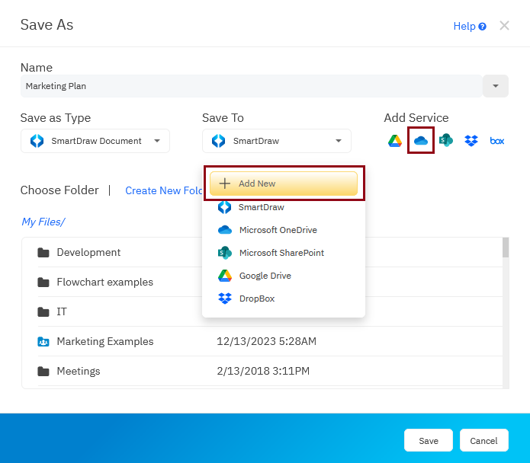Select the Meetings folder row
Viewport: 530px width, 463px height.
[78, 372]
